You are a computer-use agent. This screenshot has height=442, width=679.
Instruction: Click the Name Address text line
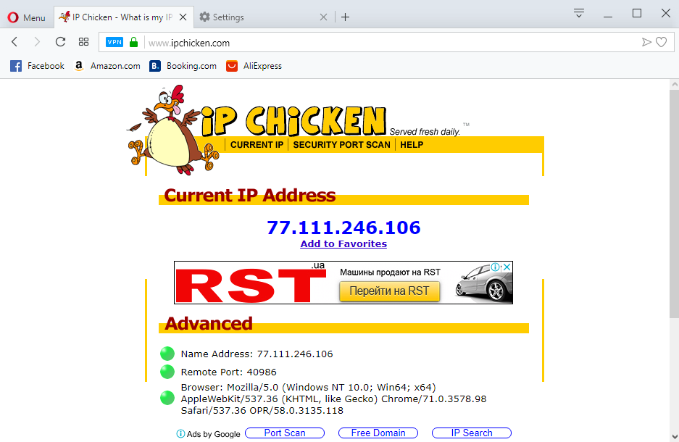pyautogui.click(x=257, y=354)
